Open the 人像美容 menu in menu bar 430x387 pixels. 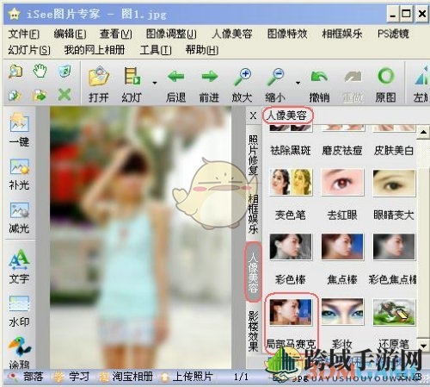pyautogui.click(x=232, y=34)
